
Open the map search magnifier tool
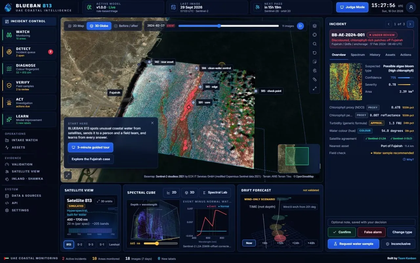click(314, 44)
